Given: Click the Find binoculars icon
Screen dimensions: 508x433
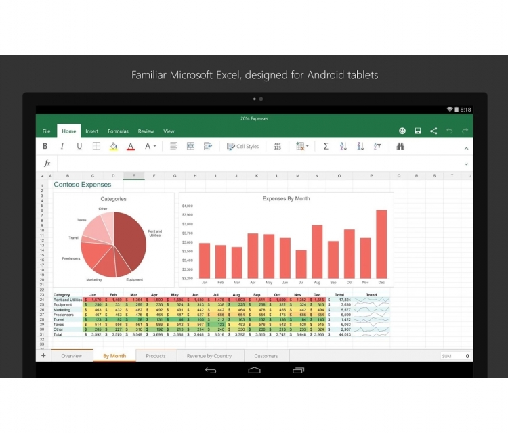Looking at the screenshot, I should (x=400, y=146).
